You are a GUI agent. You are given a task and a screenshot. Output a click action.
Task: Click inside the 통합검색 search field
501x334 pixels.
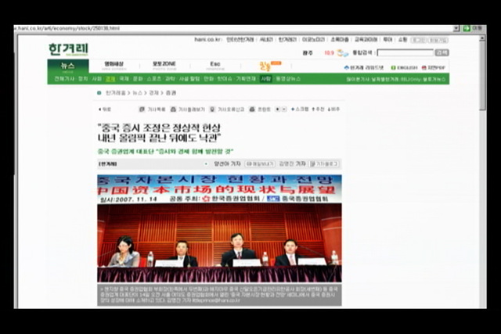[404, 52]
